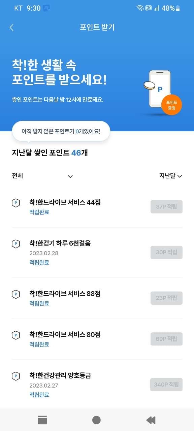This screenshot has width=194, height=431.
Task: Select the P icon beside 착!한드라이브 서비스 44점
Action: tap(15, 203)
